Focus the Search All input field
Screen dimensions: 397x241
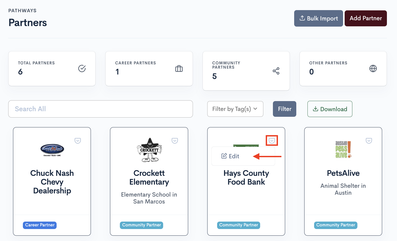(x=100, y=109)
